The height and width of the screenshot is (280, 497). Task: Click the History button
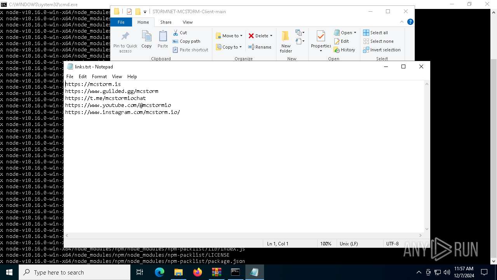click(x=344, y=50)
